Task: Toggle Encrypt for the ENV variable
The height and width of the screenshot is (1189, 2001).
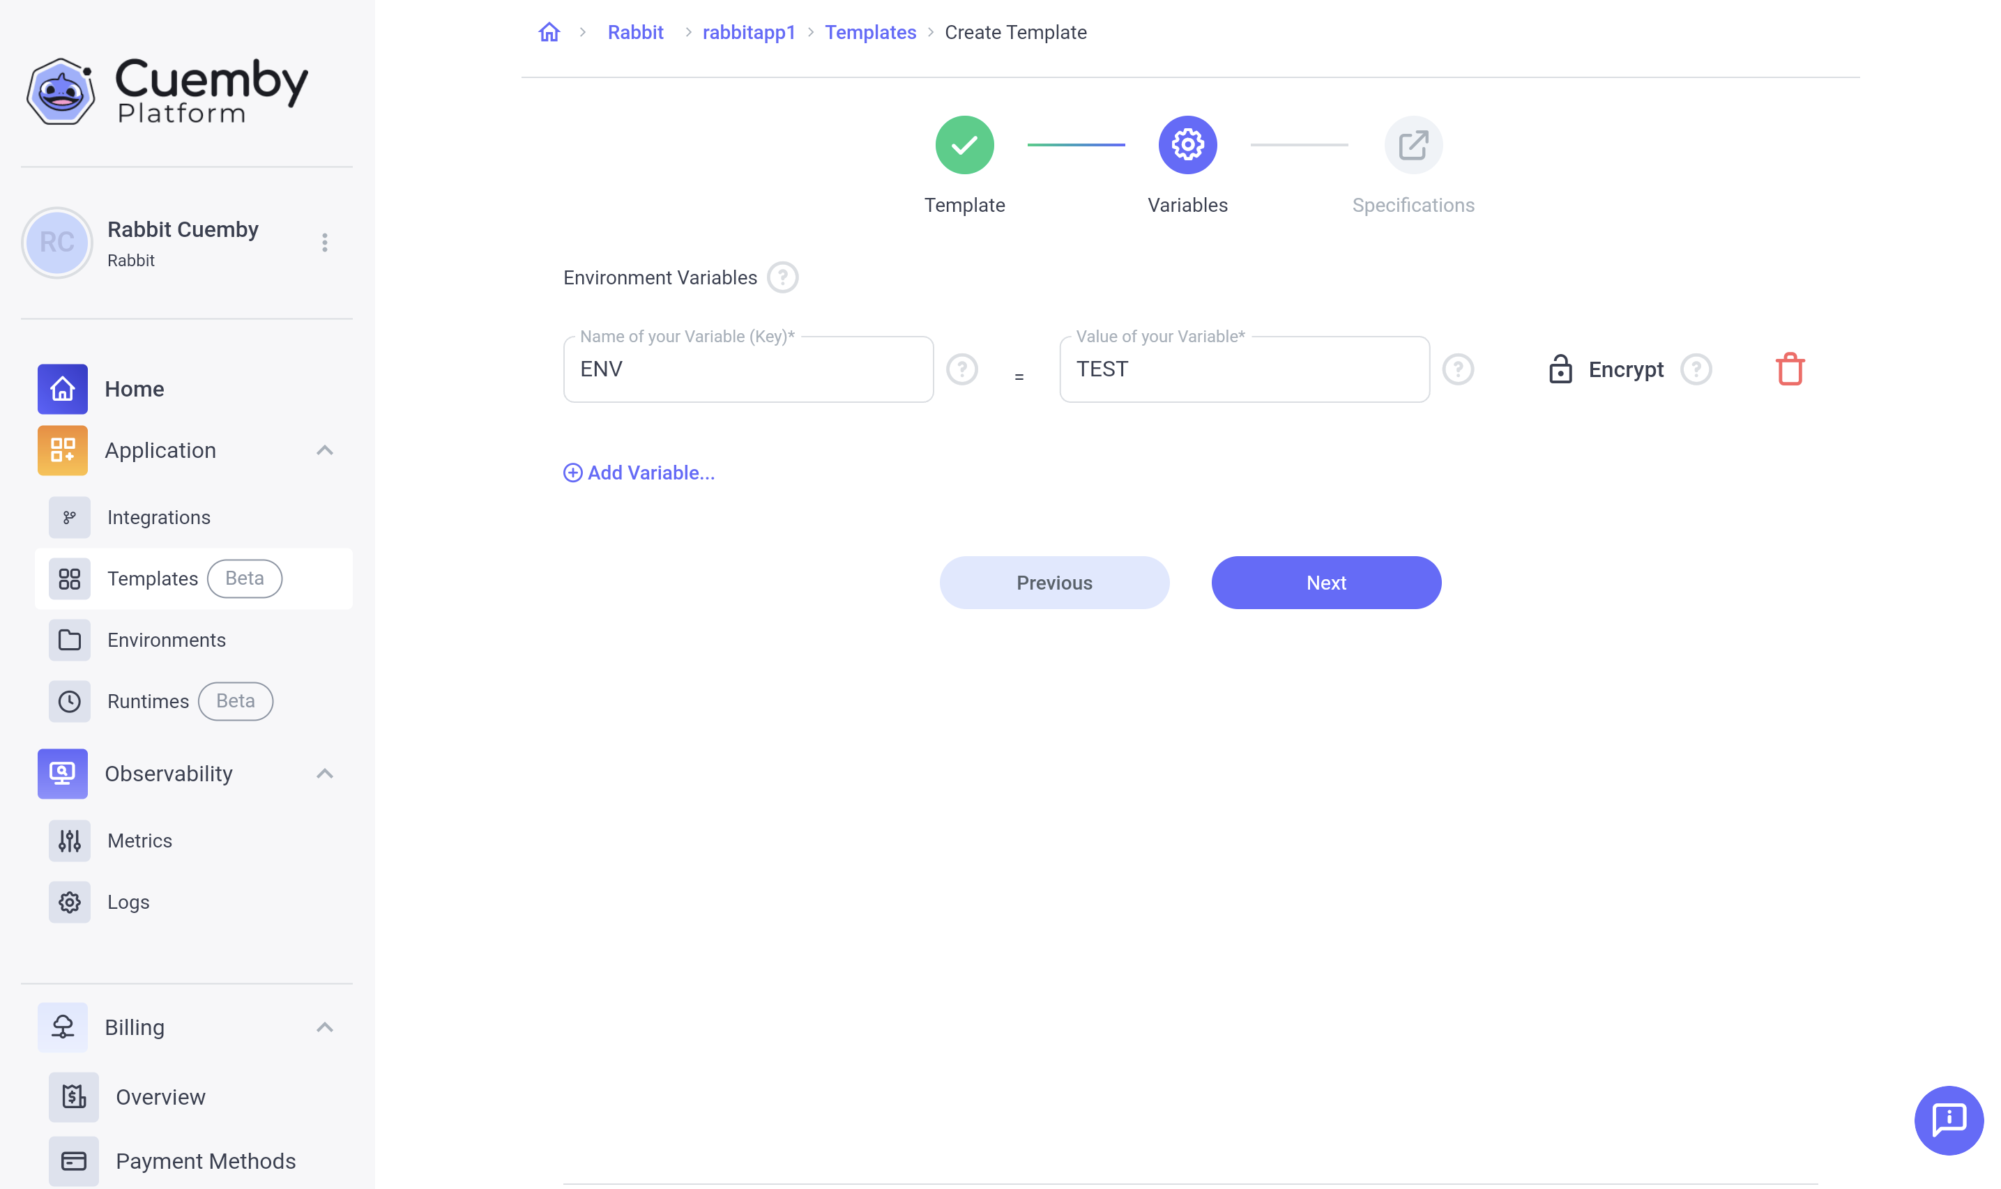Action: (x=1605, y=369)
